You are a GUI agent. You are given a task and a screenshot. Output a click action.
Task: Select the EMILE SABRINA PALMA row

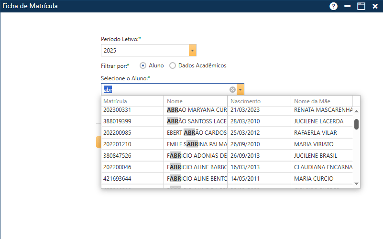196,144
